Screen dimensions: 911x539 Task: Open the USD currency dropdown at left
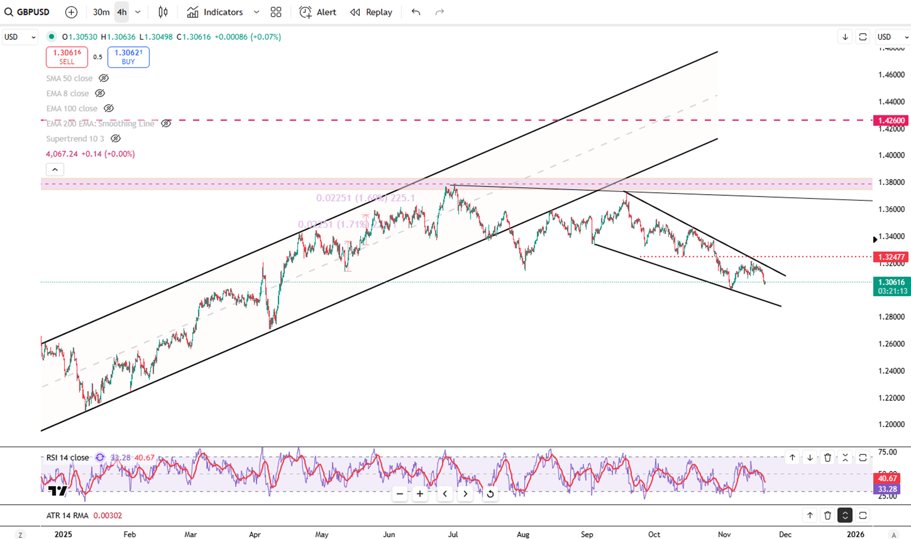(x=19, y=37)
